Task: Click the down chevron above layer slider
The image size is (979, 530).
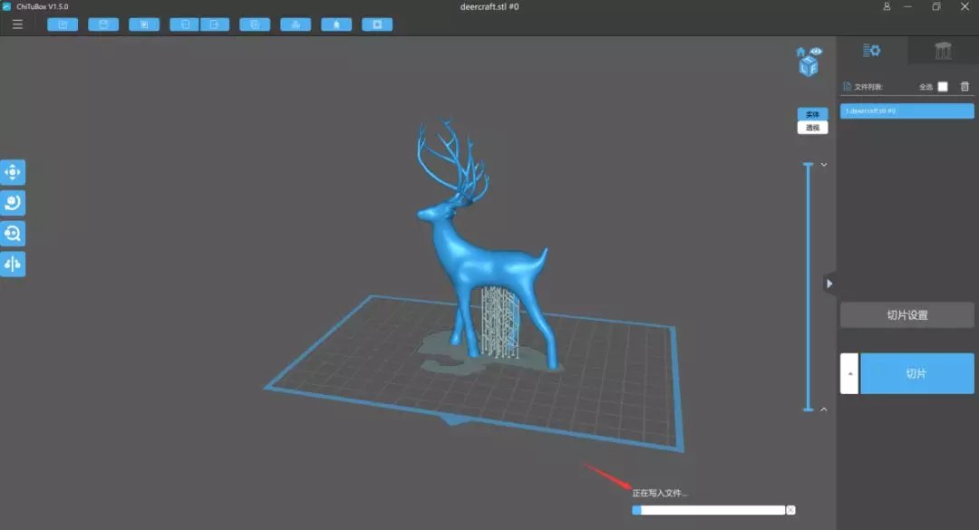Action: pyautogui.click(x=823, y=165)
